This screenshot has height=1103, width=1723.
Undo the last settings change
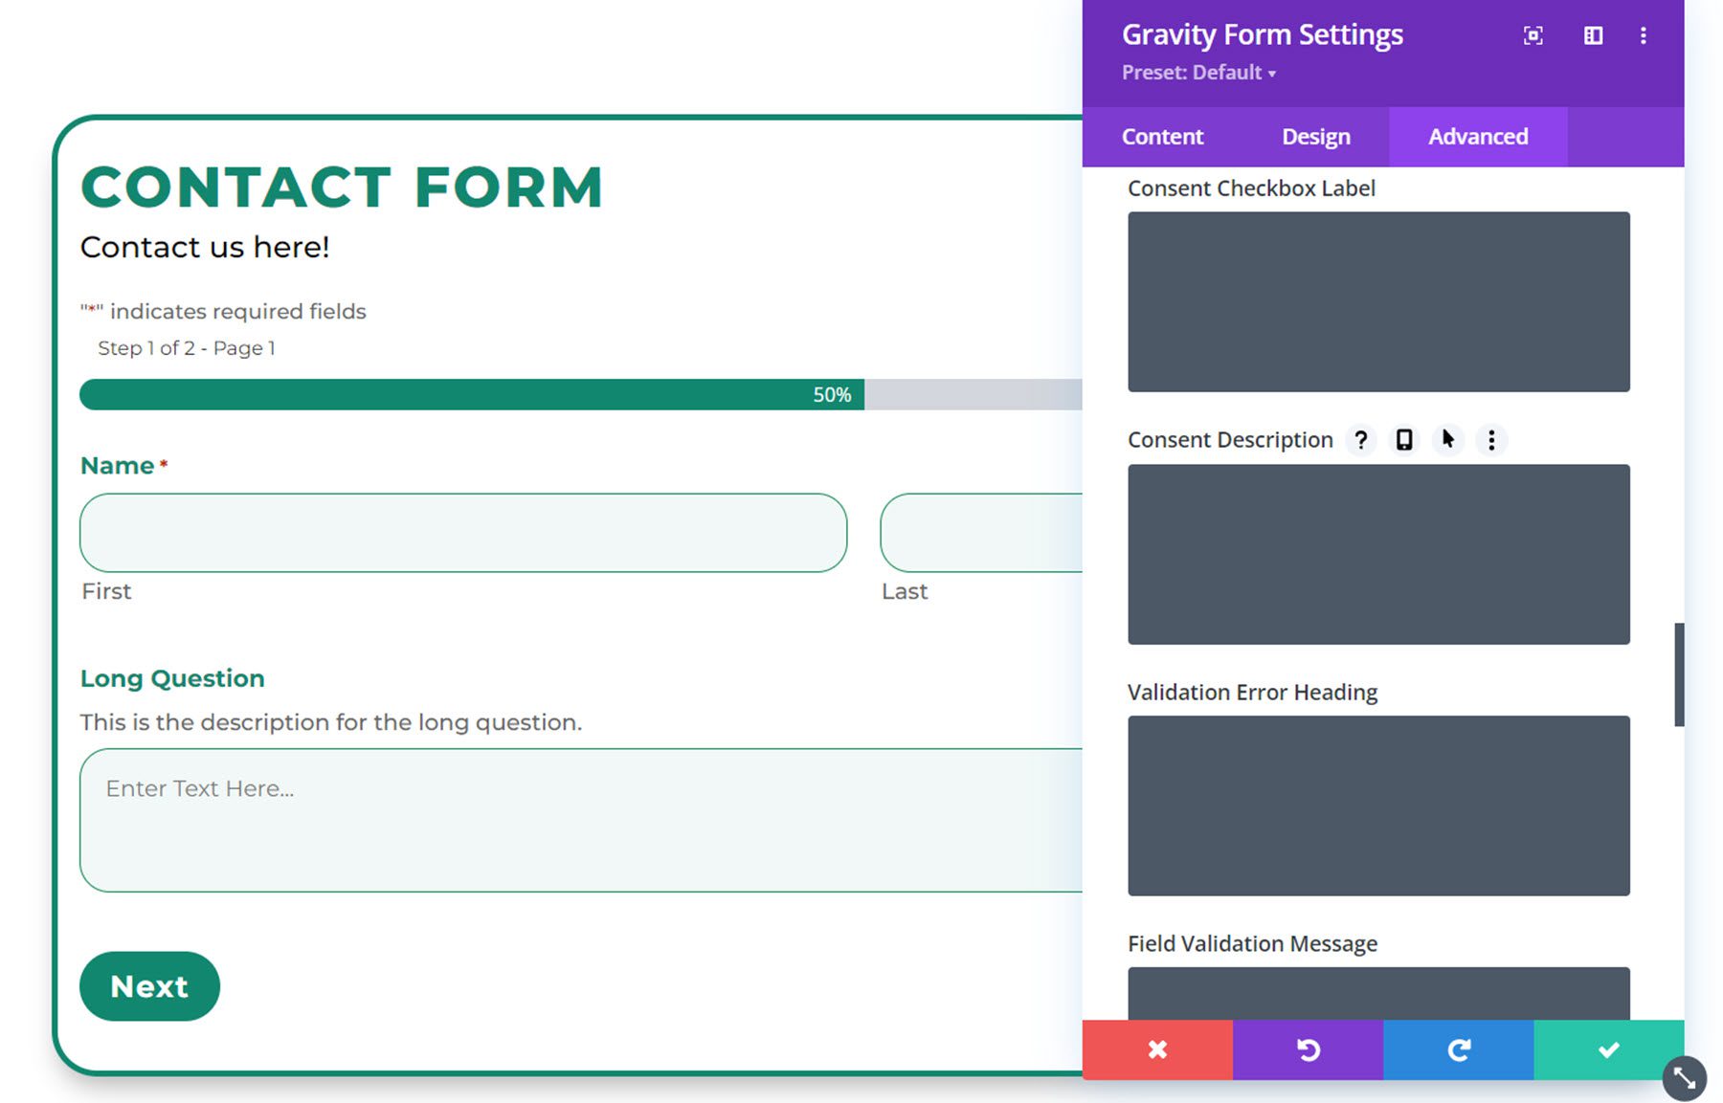1308,1050
